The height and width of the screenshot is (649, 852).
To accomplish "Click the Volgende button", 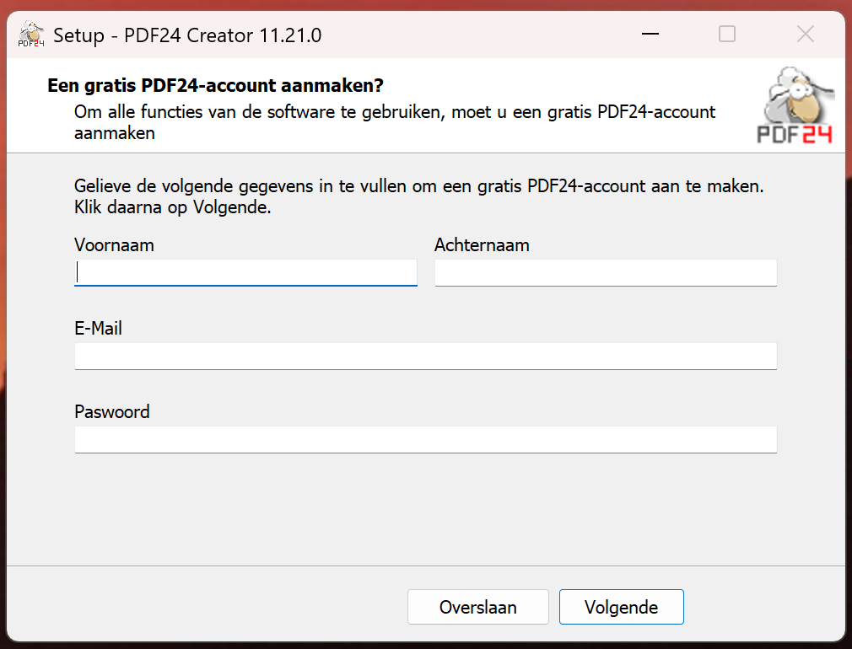I will 621,607.
